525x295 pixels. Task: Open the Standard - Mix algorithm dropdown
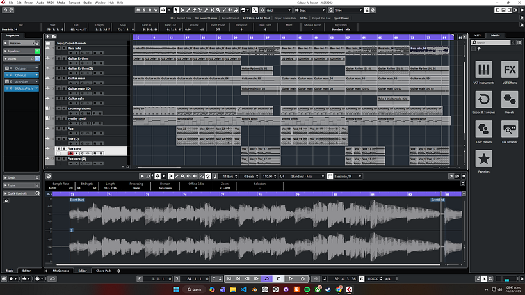pyautogui.click(x=307, y=176)
